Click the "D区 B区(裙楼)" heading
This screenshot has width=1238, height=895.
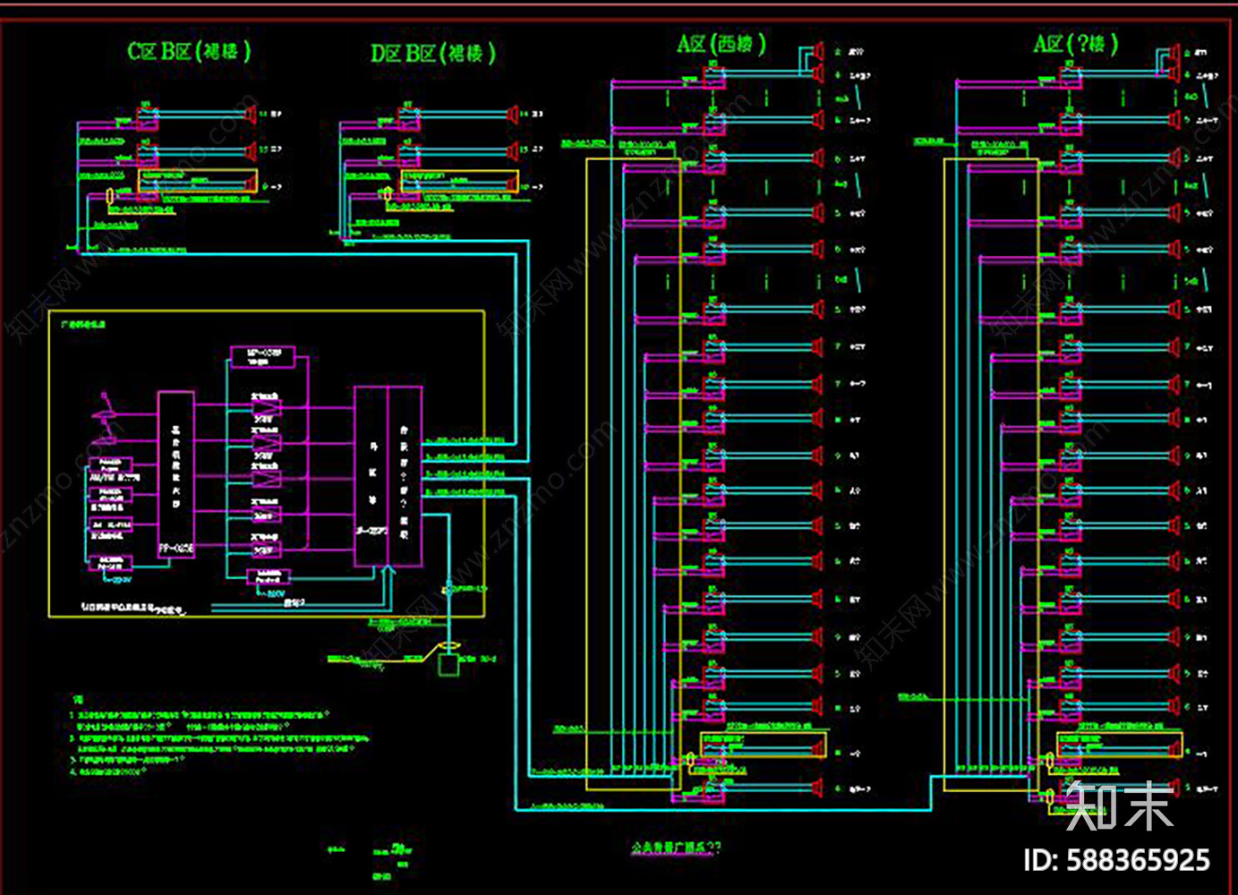433,53
